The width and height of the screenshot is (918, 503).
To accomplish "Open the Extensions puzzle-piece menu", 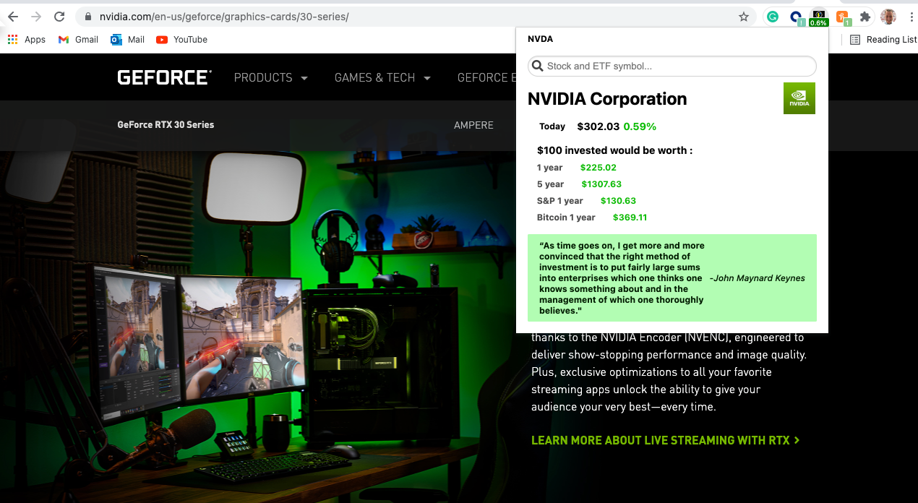I will point(865,17).
